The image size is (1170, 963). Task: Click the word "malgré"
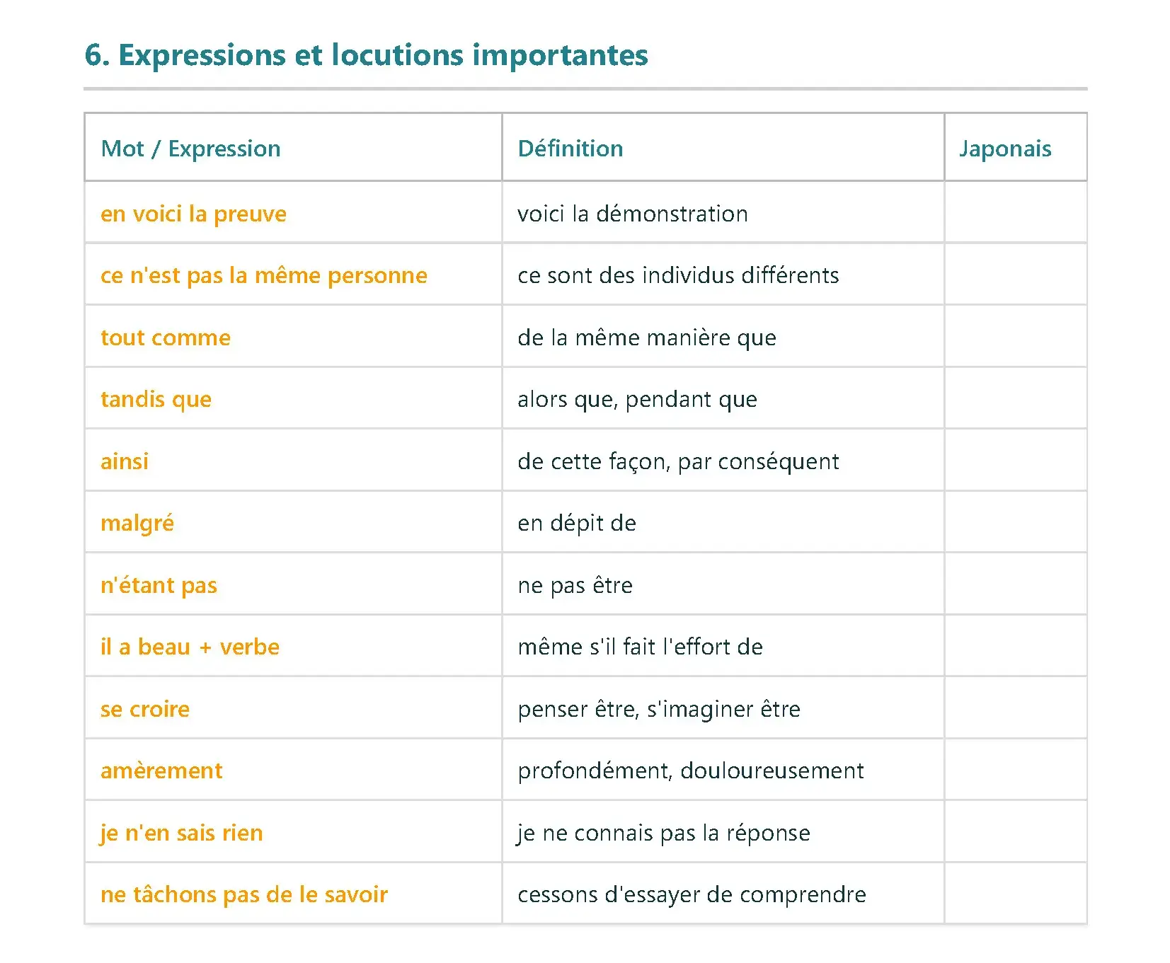click(x=137, y=524)
